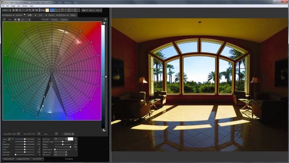This screenshot has height=163, width=289.
Task: Pick the eyedropper next to Temp
Action: (9, 139)
